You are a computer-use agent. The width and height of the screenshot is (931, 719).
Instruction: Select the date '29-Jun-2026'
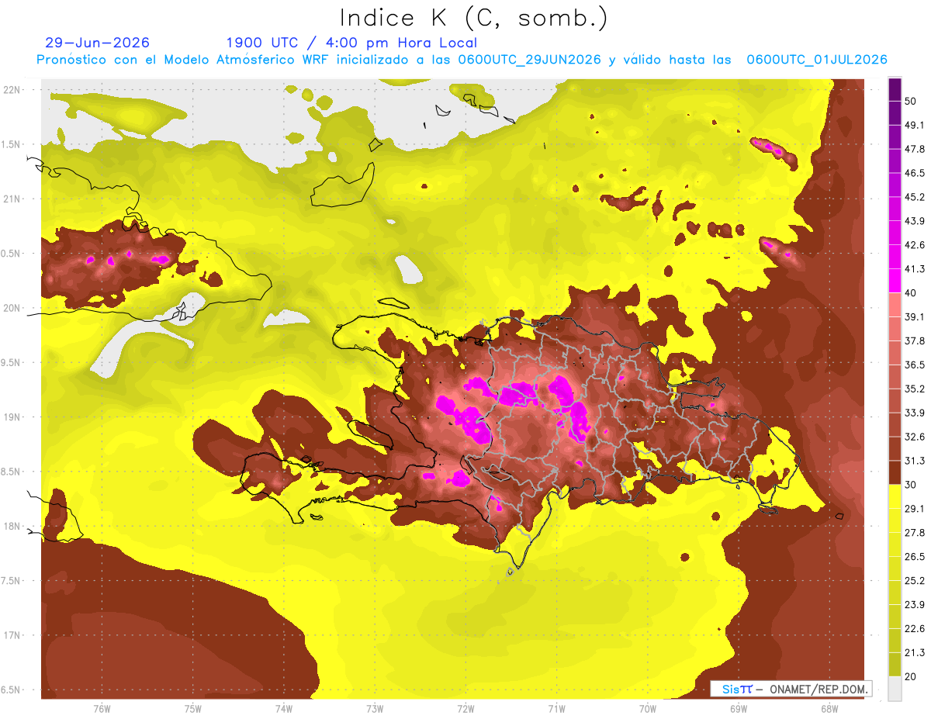coord(98,43)
